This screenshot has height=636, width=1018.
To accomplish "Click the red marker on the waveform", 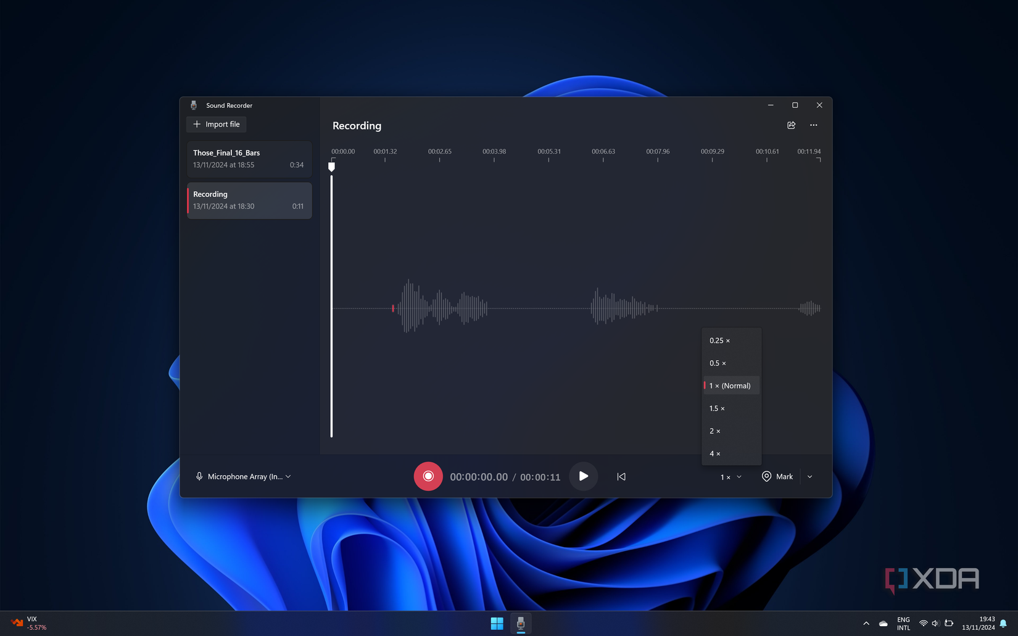I will tap(393, 308).
